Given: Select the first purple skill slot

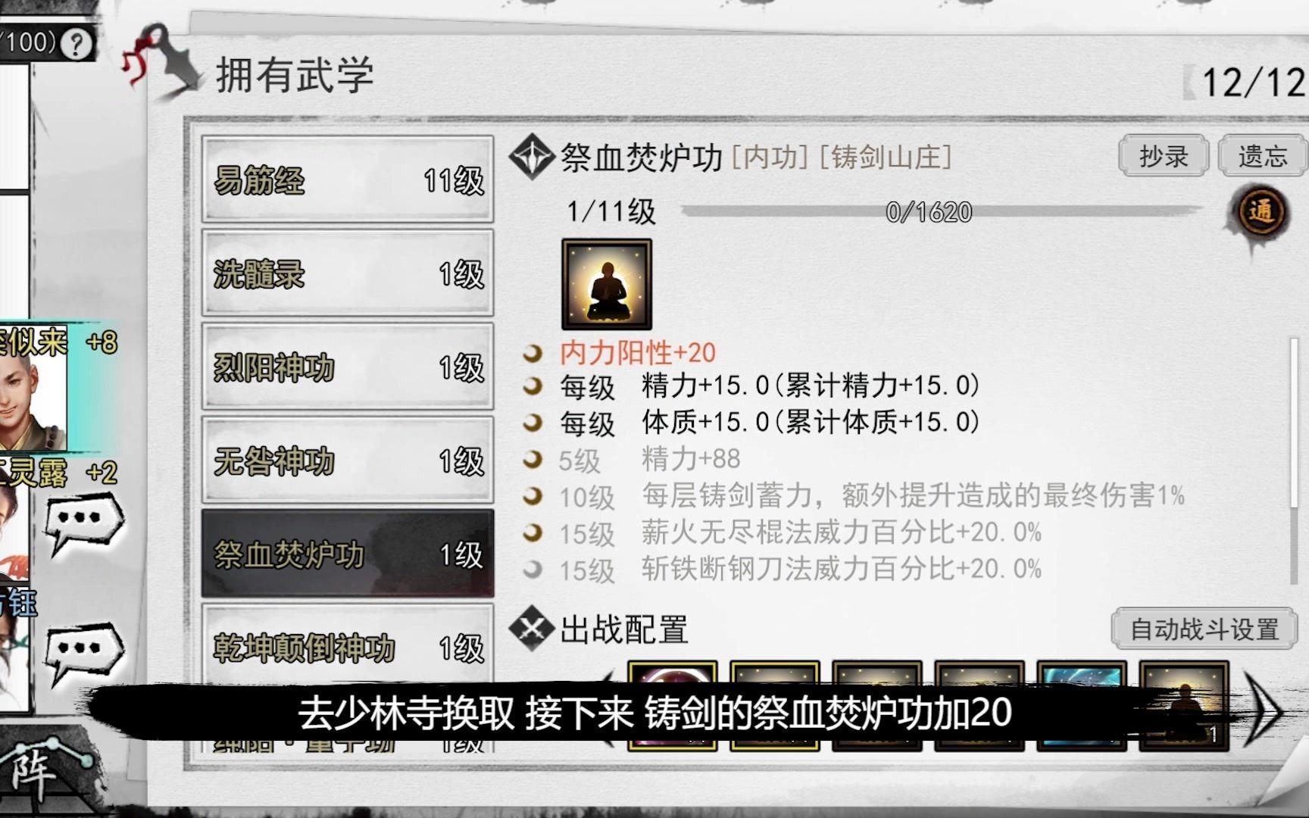Looking at the screenshot, I should [672, 705].
